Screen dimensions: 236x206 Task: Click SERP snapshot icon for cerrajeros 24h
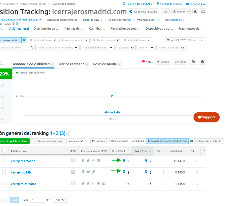(73, 172)
